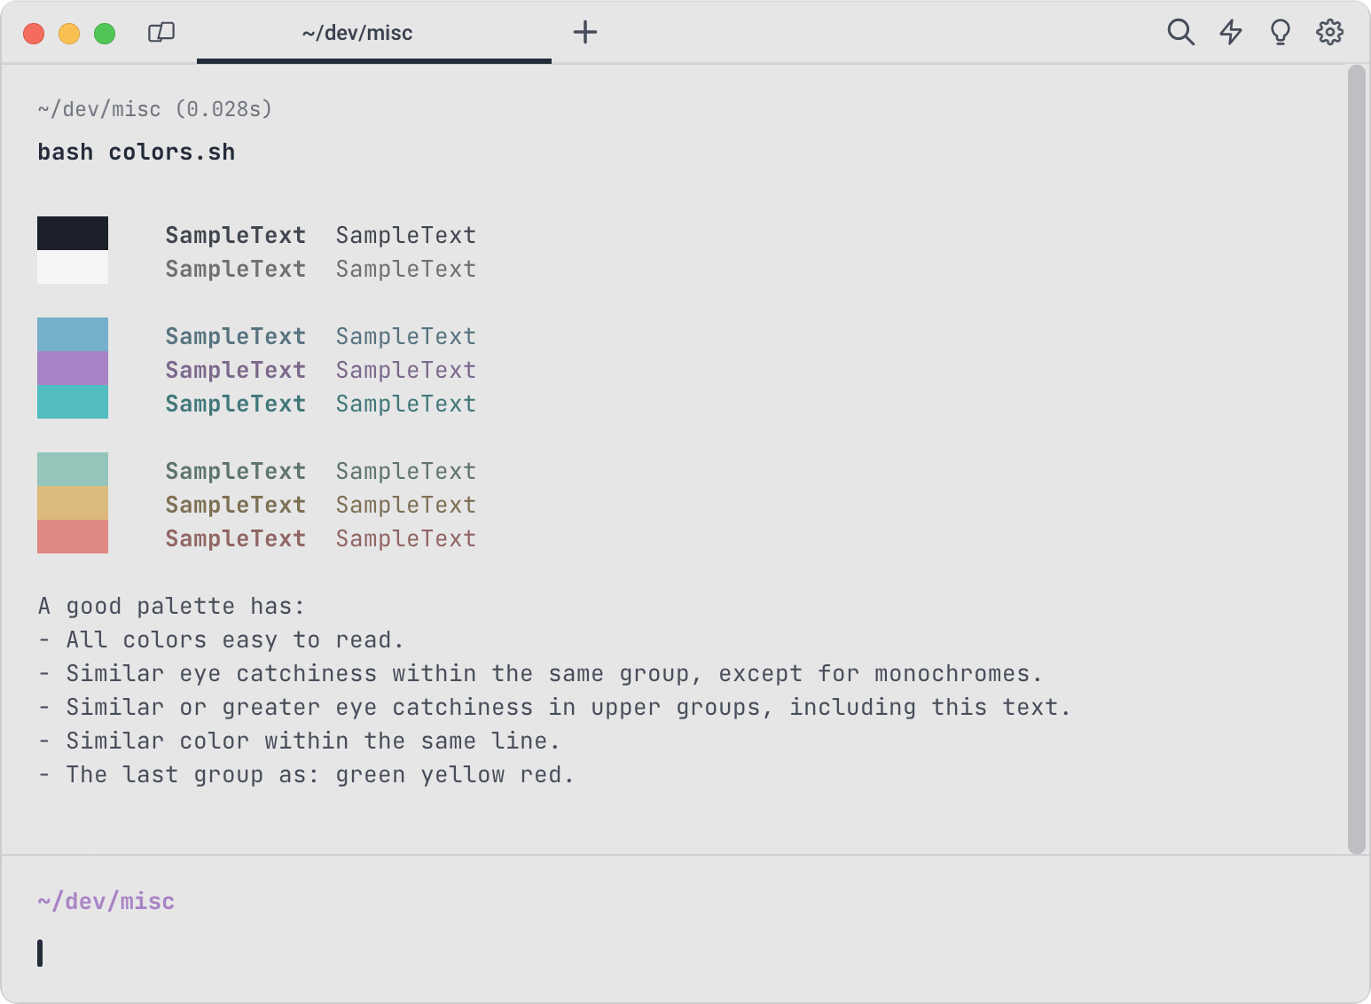Click bold SampleText in the green row
Viewport: 1371px width, 1004px height.
(x=236, y=471)
